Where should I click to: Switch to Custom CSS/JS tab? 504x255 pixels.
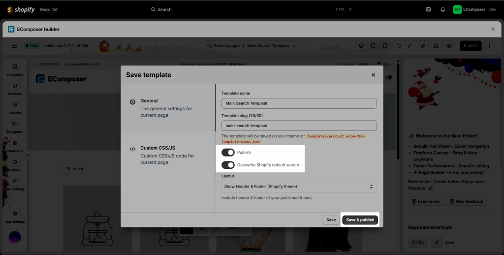click(x=168, y=155)
